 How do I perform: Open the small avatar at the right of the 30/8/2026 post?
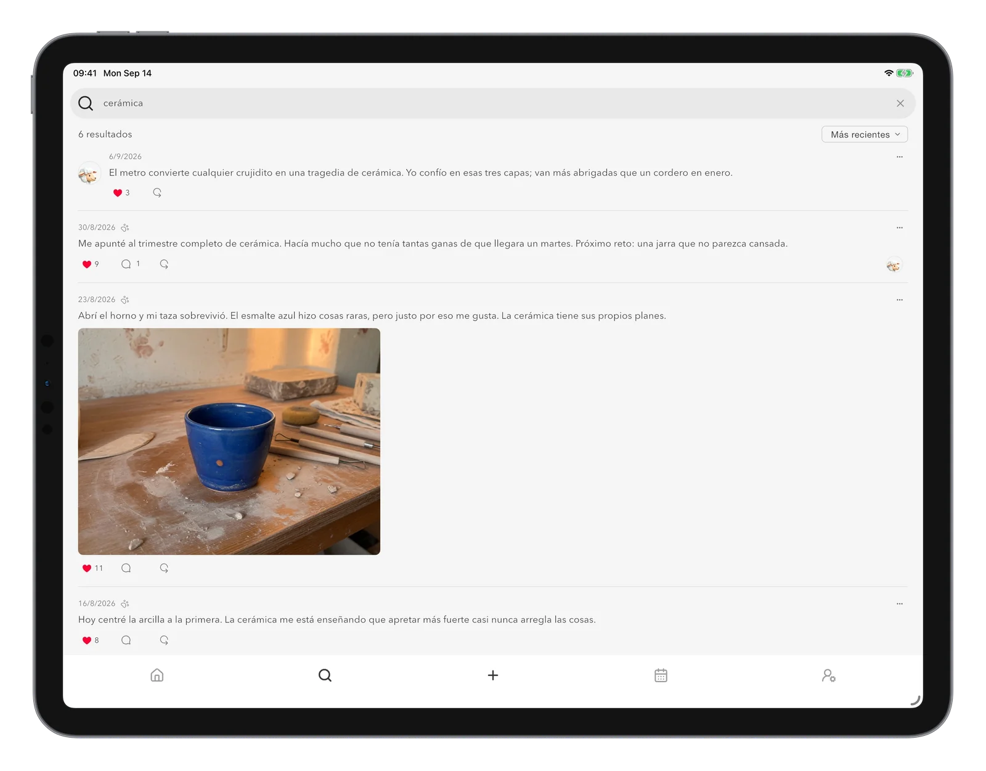click(x=894, y=266)
